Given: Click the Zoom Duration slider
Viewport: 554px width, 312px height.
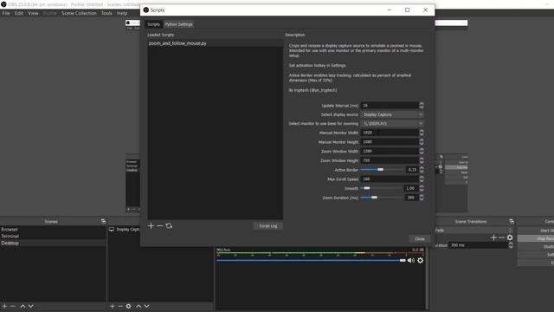Looking at the screenshot, I should coord(382,198).
